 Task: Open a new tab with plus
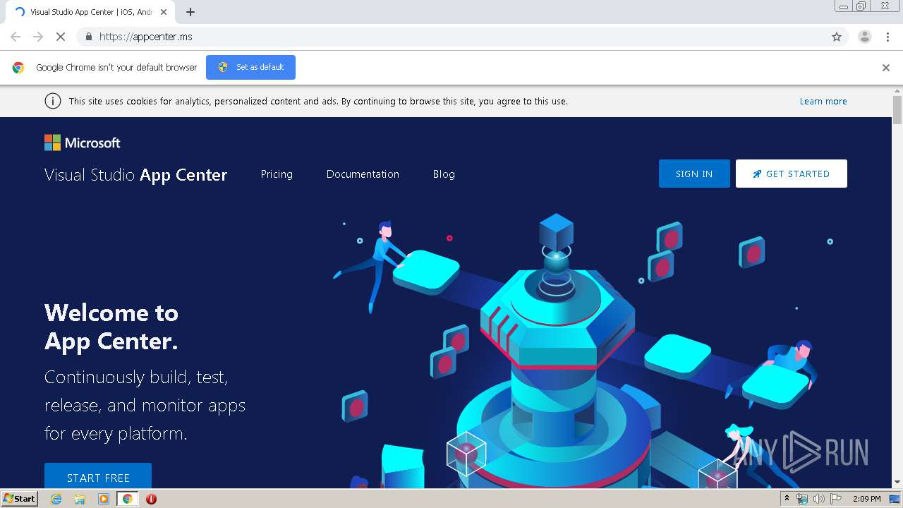190,12
